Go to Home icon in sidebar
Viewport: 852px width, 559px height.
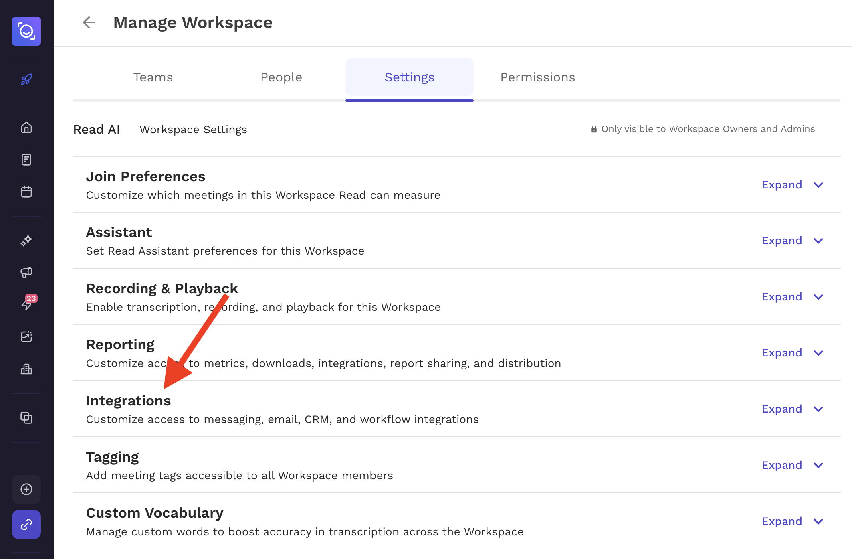click(x=26, y=128)
